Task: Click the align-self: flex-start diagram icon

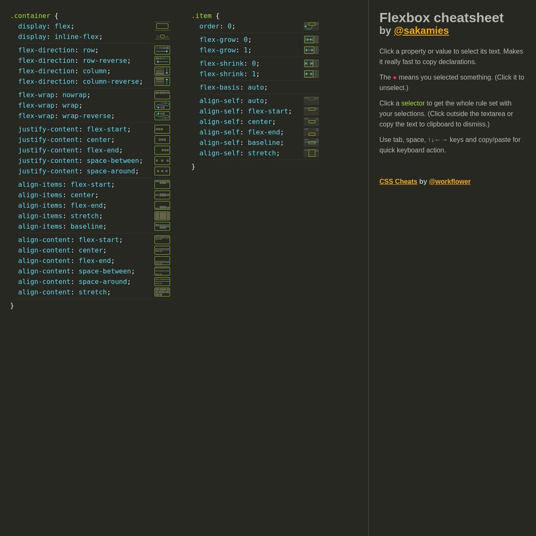Action: pos(311,111)
